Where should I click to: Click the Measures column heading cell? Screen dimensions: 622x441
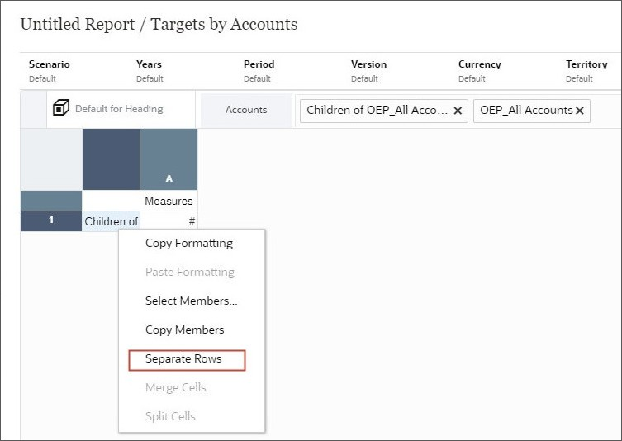169,201
